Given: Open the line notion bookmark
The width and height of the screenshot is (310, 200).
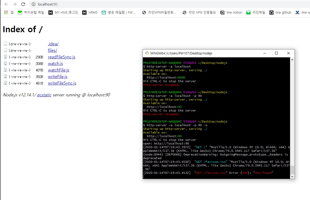Looking at the screenshot, I should [x=231, y=12].
